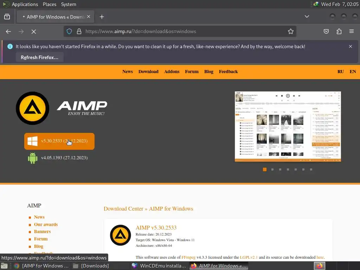Screen dimensions: 360x270
Task: Select the sixth slideshow dot
Action: tap(303, 169)
